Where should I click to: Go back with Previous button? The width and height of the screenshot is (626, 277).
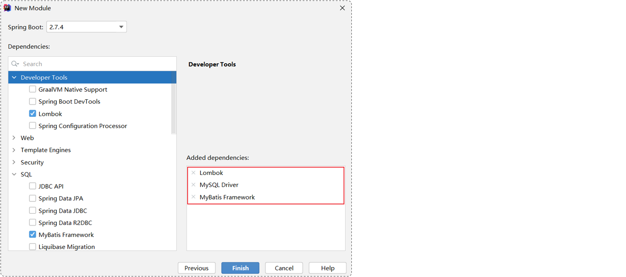tap(197, 268)
